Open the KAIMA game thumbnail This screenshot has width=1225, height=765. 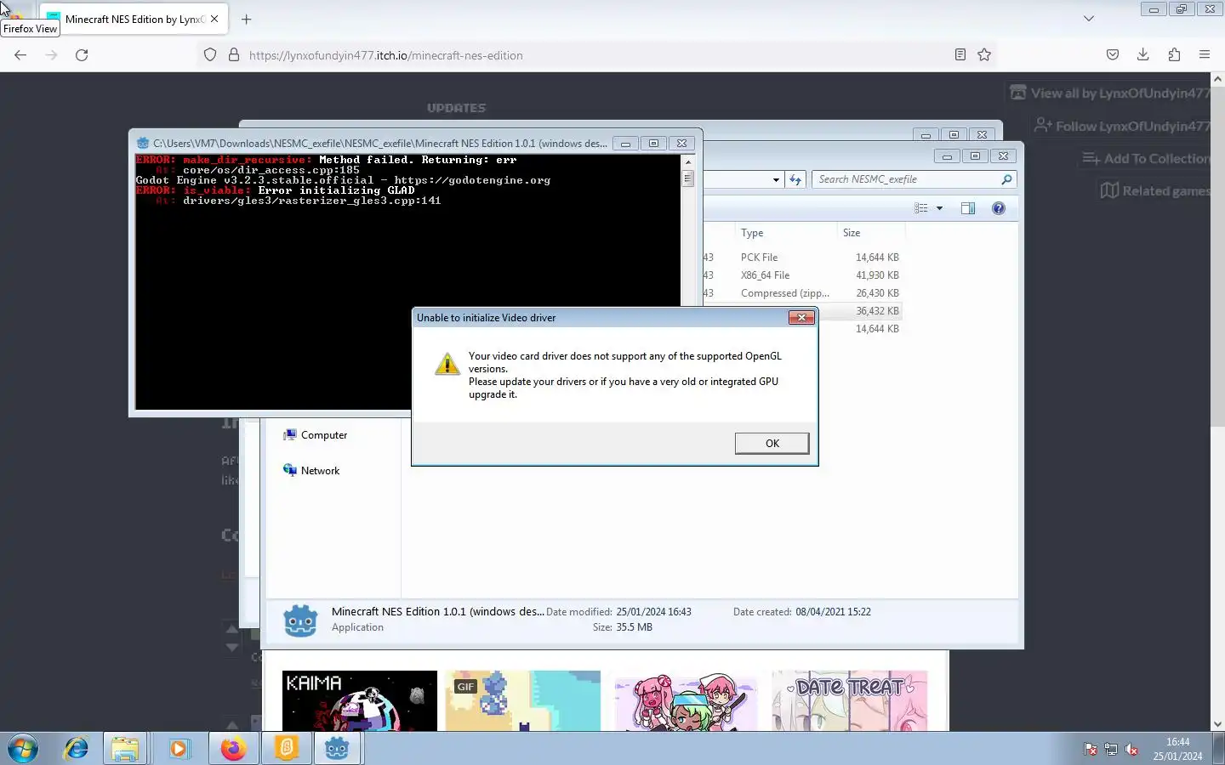point(360,700)
